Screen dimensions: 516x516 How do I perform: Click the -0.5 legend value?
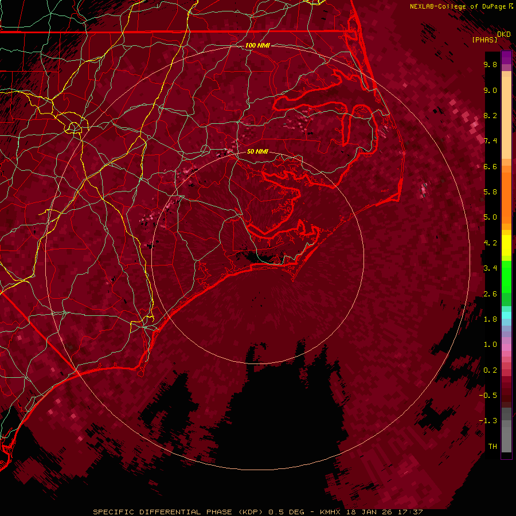pos(488,396)
